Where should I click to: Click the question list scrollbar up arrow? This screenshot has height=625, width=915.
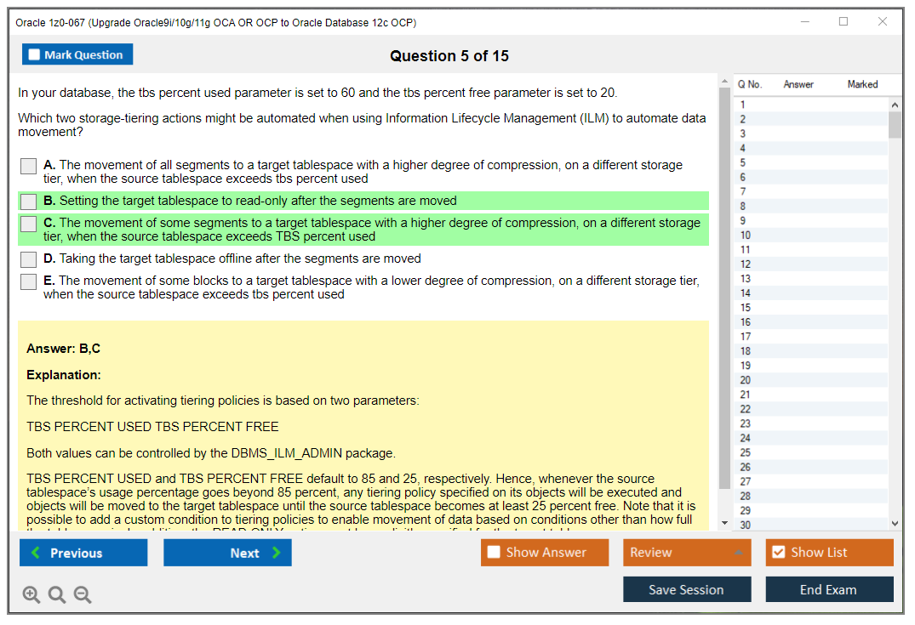point(895,104)
